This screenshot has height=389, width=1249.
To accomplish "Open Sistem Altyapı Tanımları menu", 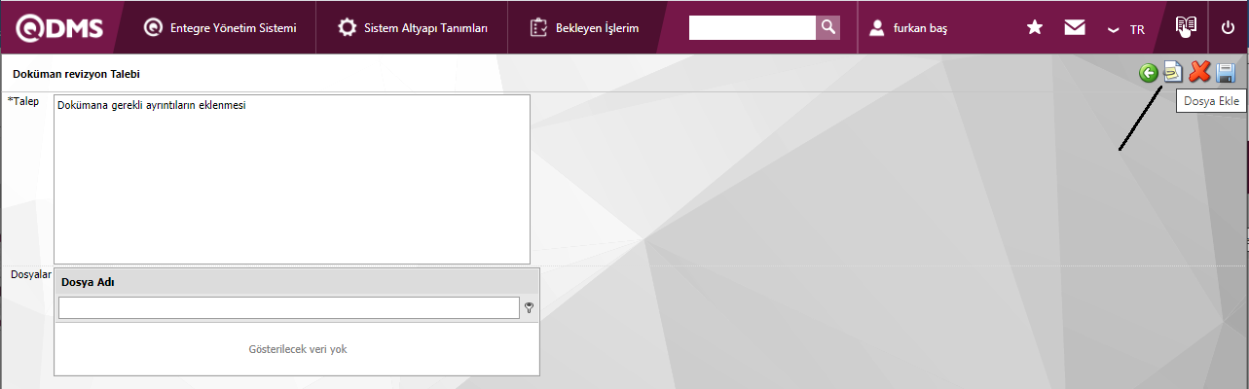I will tap(413, 28).
